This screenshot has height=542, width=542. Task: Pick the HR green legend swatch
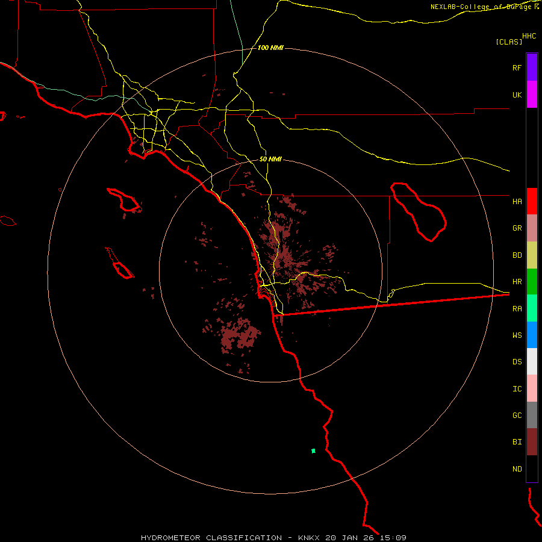[x=532, y=281]
